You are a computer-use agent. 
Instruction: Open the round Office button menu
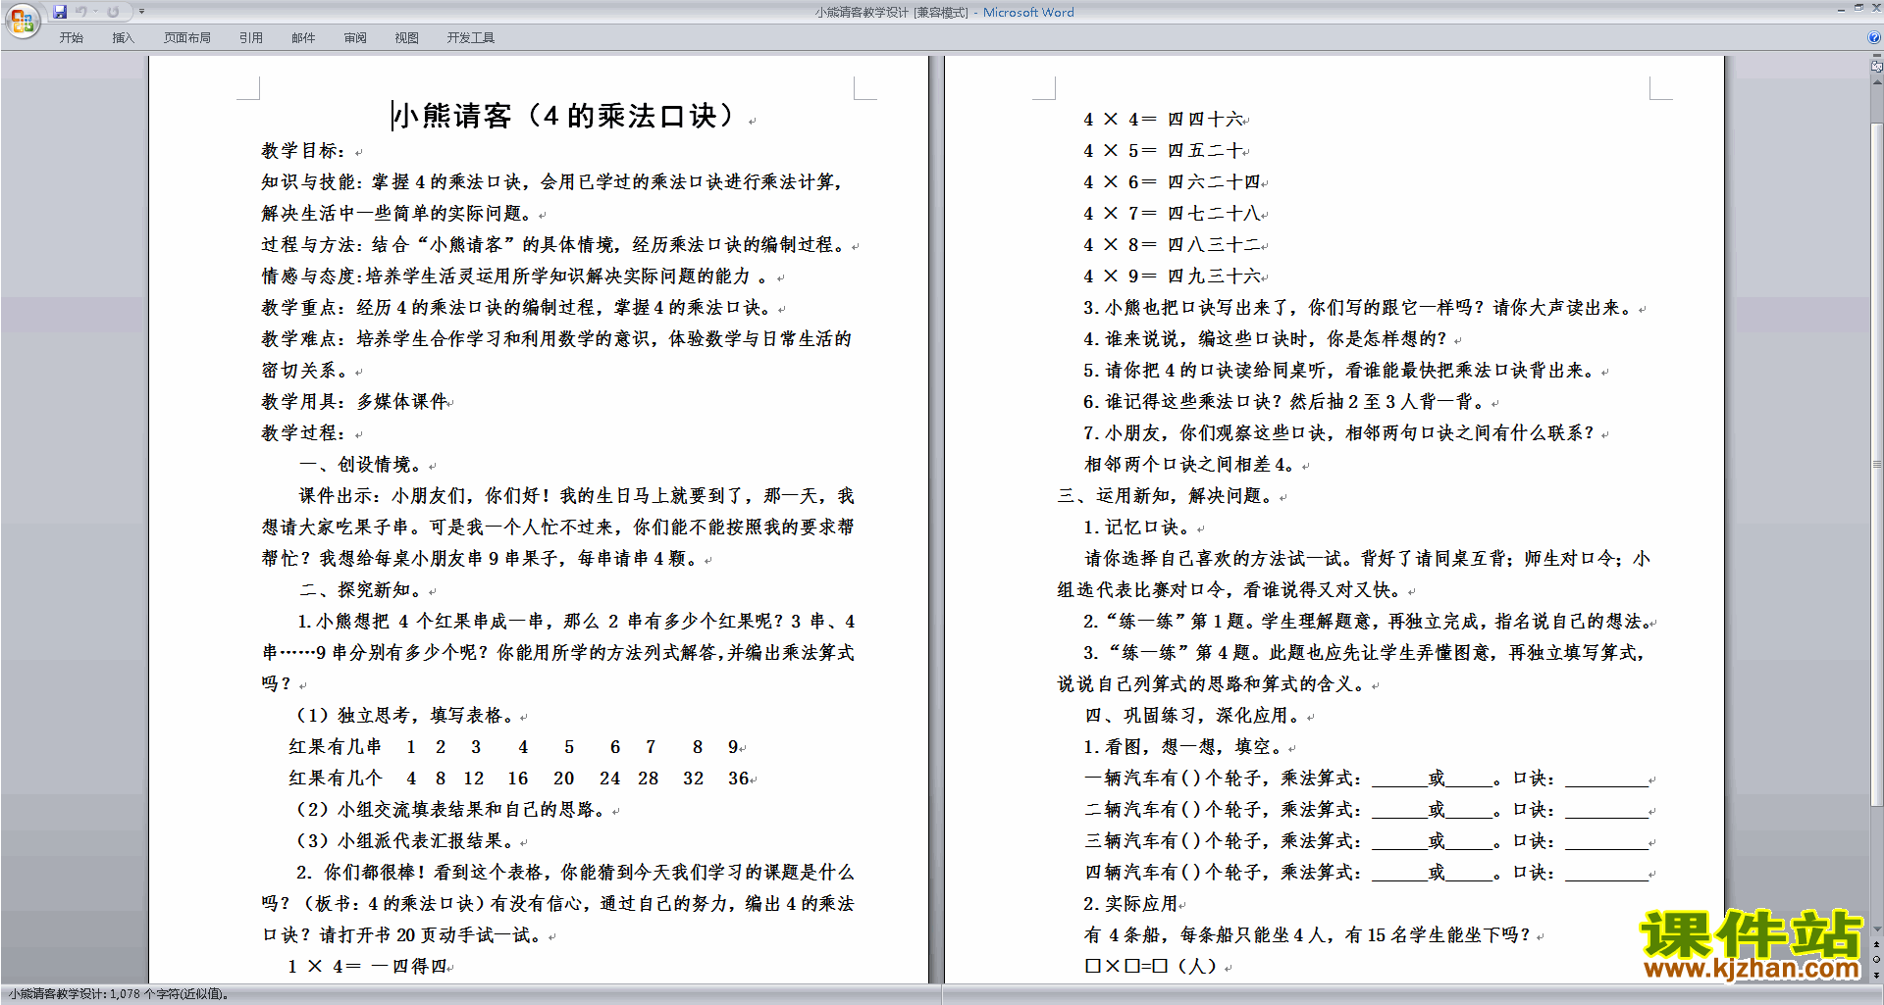pyautogui.click(x=22, y=20)
